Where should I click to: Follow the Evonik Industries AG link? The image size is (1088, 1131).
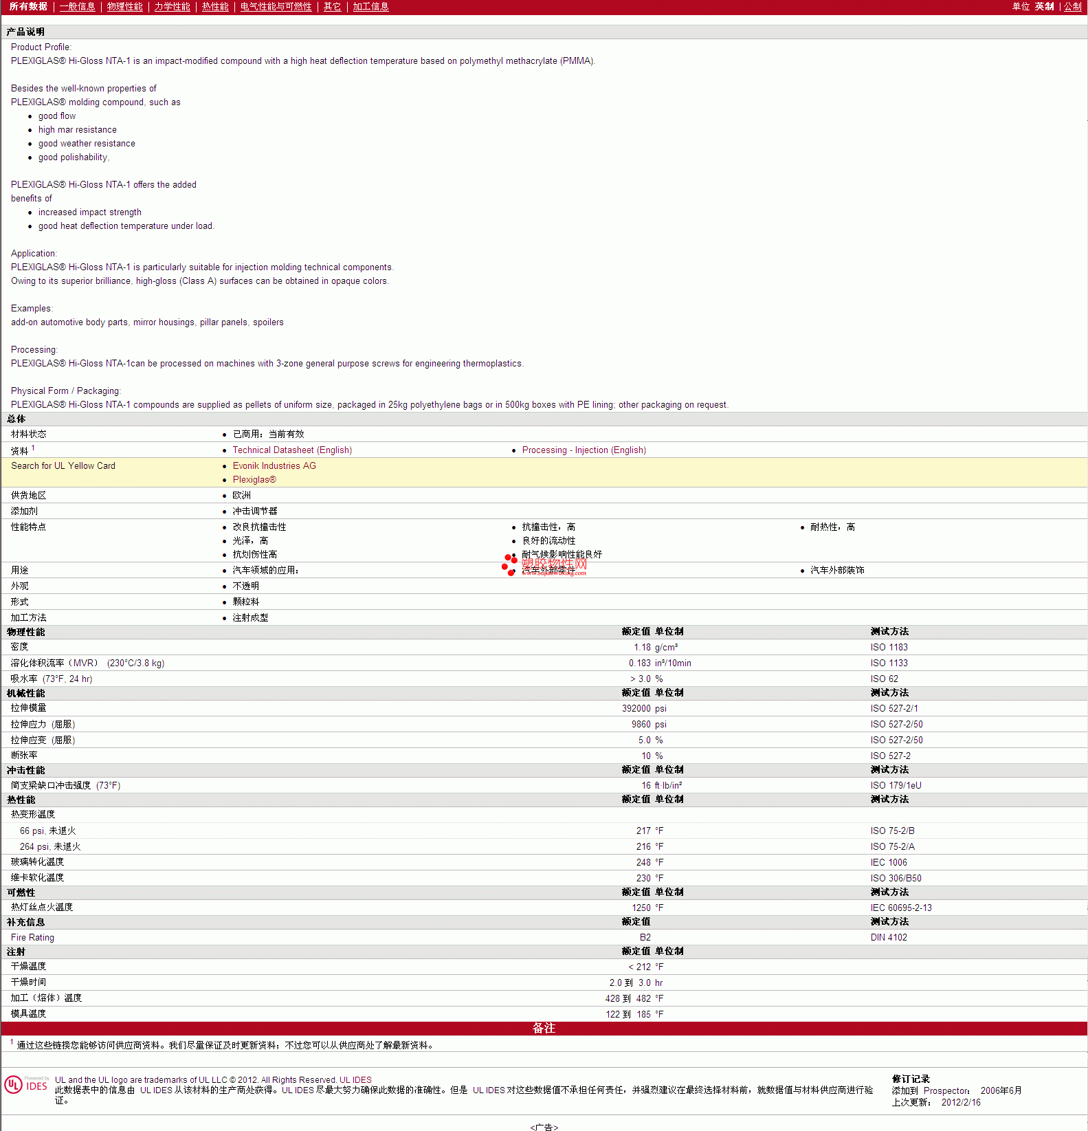pos(274,466)
